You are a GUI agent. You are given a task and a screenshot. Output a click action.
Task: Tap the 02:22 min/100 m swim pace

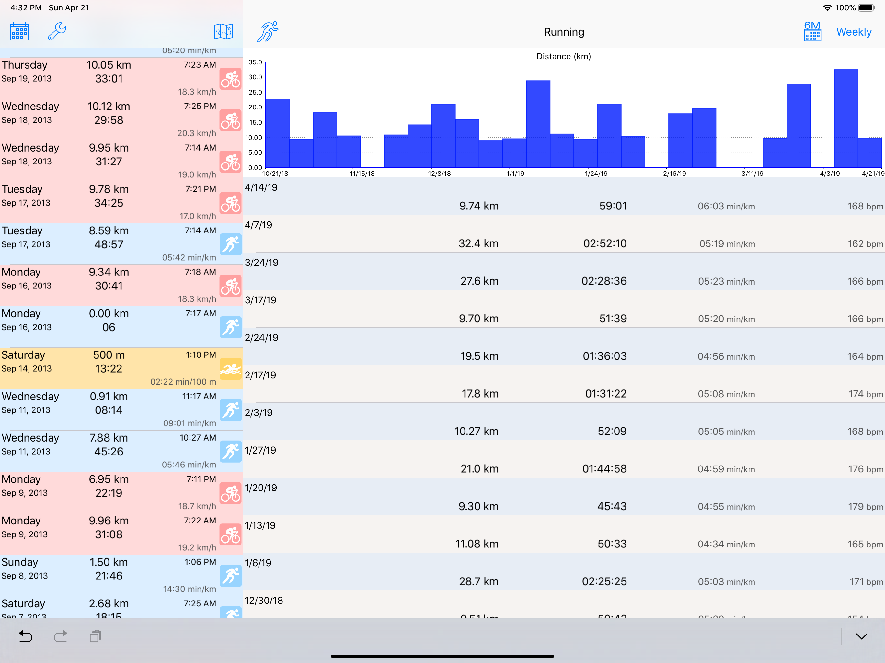click(x=183, y=382)
